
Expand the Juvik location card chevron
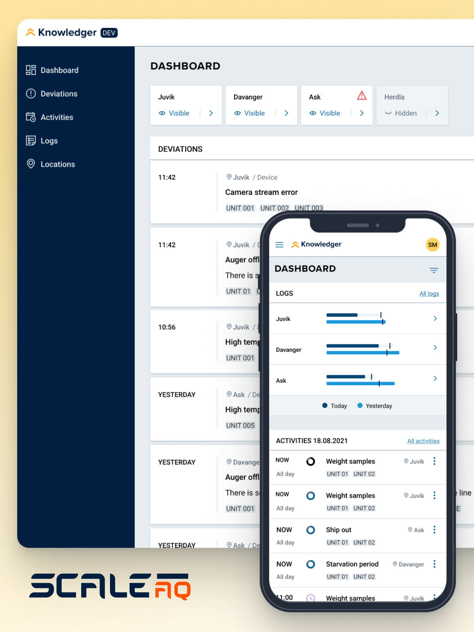[x=211, y=113]
